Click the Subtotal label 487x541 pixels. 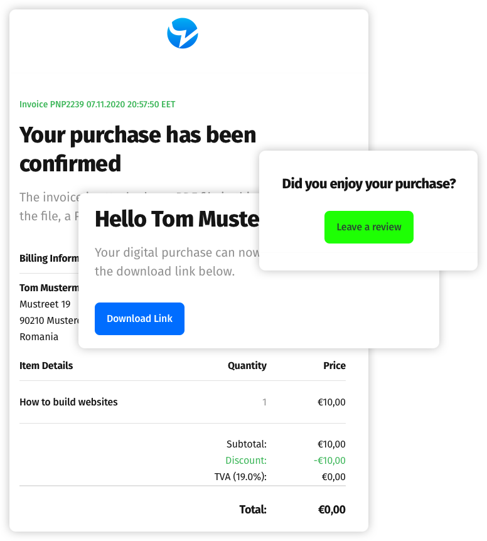[x=246, y=444]
